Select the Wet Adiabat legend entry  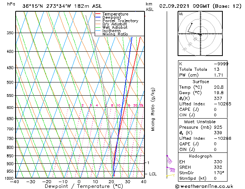click(111, 27)
